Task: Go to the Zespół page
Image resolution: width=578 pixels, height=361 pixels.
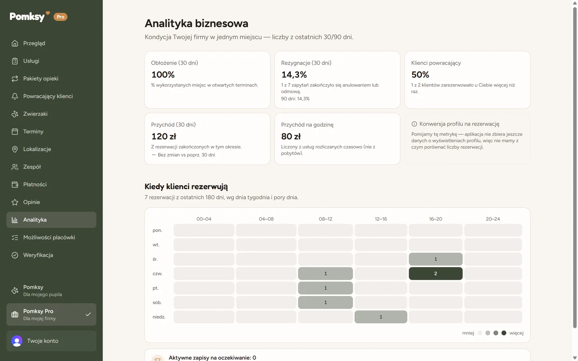Action: click(51, 167)
